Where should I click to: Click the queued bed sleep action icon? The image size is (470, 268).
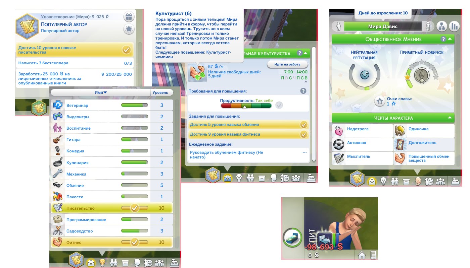324,239
